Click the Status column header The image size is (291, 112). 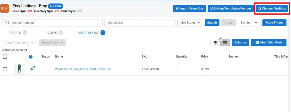pyautogui.click(x=46, y=57)
